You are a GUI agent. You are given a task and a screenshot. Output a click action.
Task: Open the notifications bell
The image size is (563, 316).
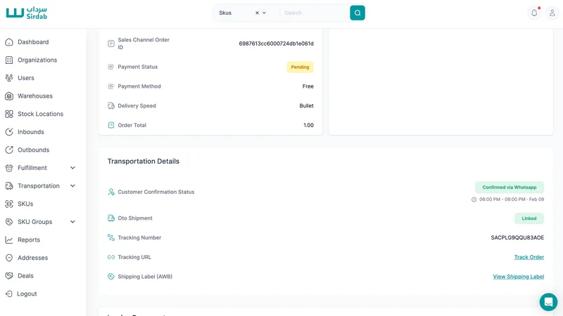pyautogui.click(x=534, y=13)
